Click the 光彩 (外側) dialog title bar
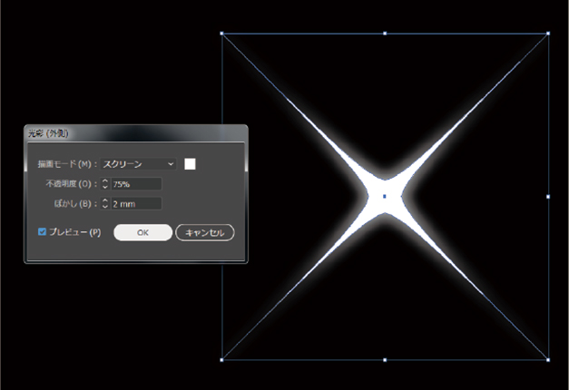 tap(136, 133)
